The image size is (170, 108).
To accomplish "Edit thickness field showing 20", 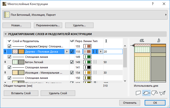I will 113,52.
